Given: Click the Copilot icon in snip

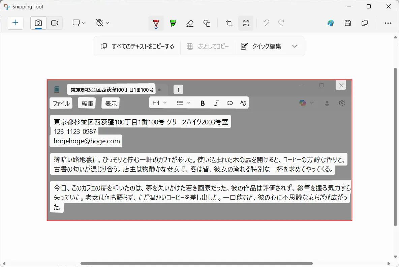Looking at the screenshot, I should tap(303, 103).
